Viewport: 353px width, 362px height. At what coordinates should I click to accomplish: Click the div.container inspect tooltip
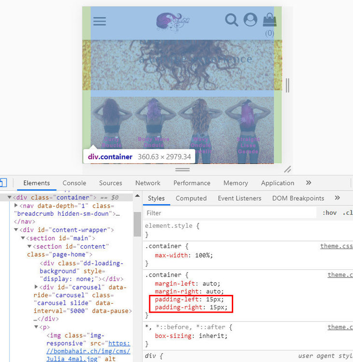click(139, 157)
